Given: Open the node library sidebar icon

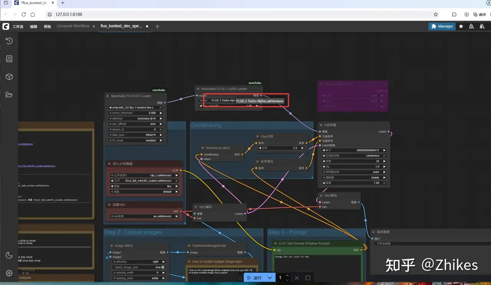Looking at the screenshot, I should click(9, 59).
